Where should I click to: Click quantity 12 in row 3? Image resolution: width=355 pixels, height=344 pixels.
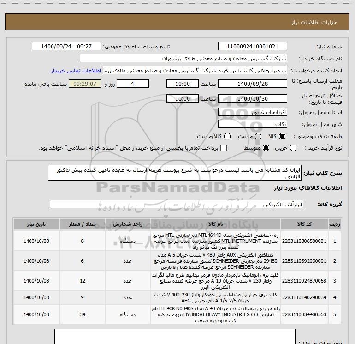83,281
